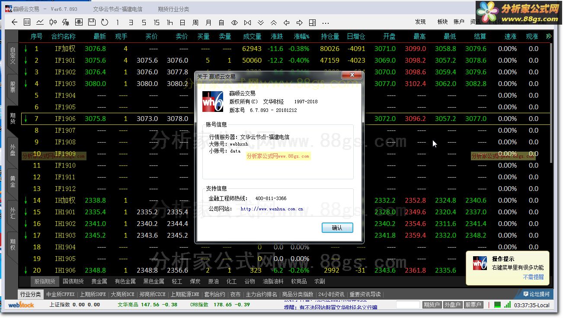This screenshot has width=563, height=318.
Task: Switch to the 外汇 side tab
Action: [13, 213]
